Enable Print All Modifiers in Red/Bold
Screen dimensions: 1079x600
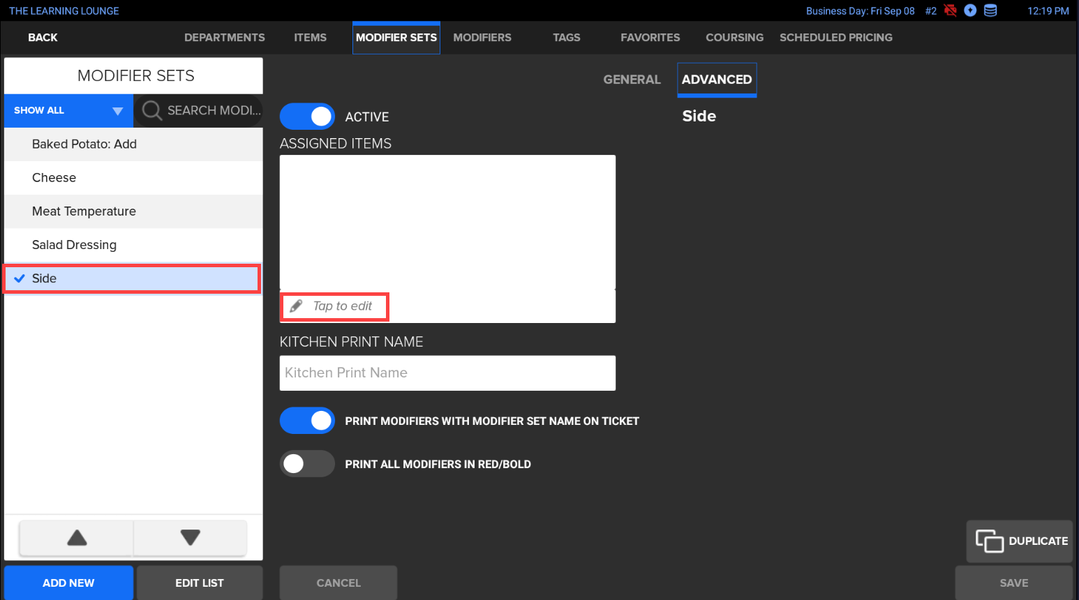point(307,464)
